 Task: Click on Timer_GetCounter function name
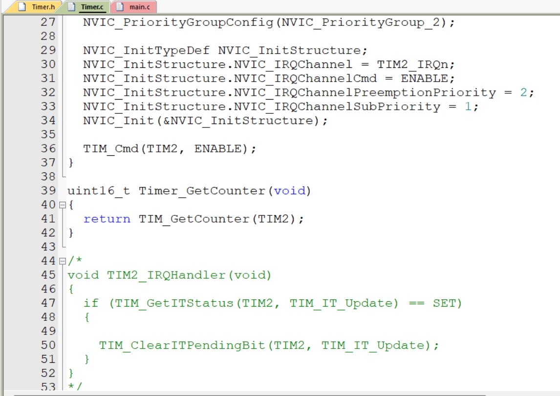pos(202,191)
